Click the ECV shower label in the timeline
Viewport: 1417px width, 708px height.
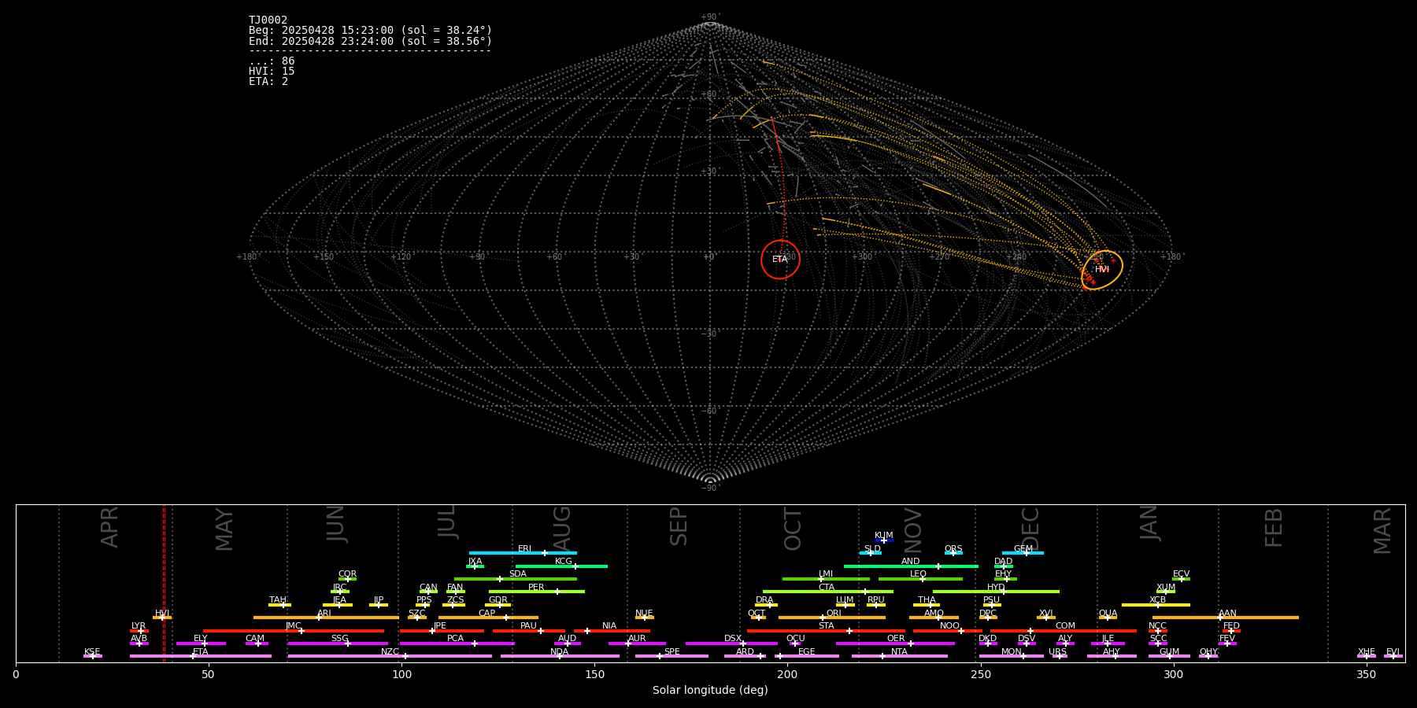(1181, 573)
